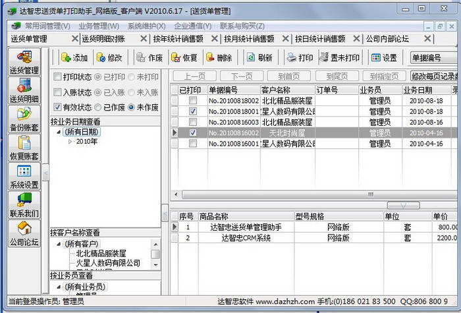
Task: Click the customer list scrollbar thumb
Action: [x=155, y=254]
